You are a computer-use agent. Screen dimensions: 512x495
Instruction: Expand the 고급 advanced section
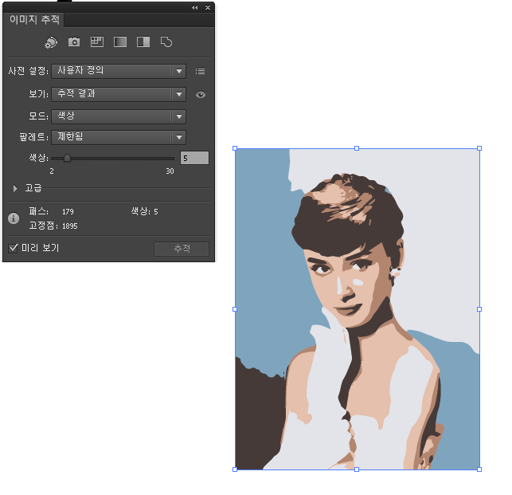(15, 188)
